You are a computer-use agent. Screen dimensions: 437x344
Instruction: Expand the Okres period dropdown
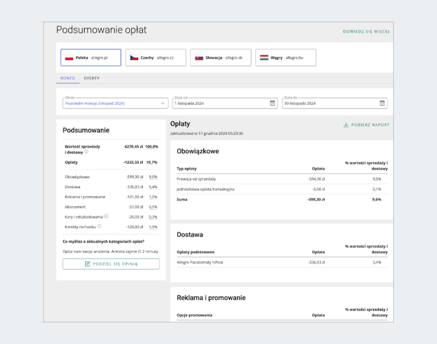(115, 103)
